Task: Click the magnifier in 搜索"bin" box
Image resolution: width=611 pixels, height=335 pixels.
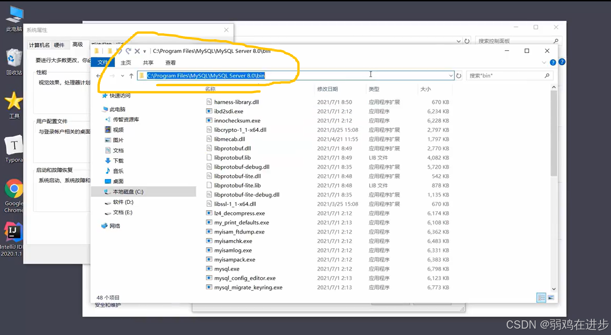Action: (547, 76)
